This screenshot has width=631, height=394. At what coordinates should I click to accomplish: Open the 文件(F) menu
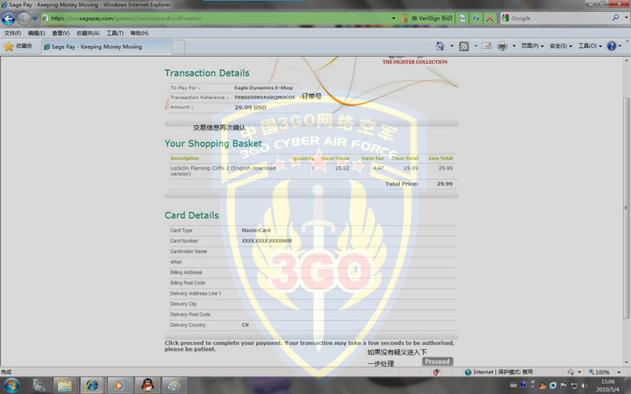13,33
